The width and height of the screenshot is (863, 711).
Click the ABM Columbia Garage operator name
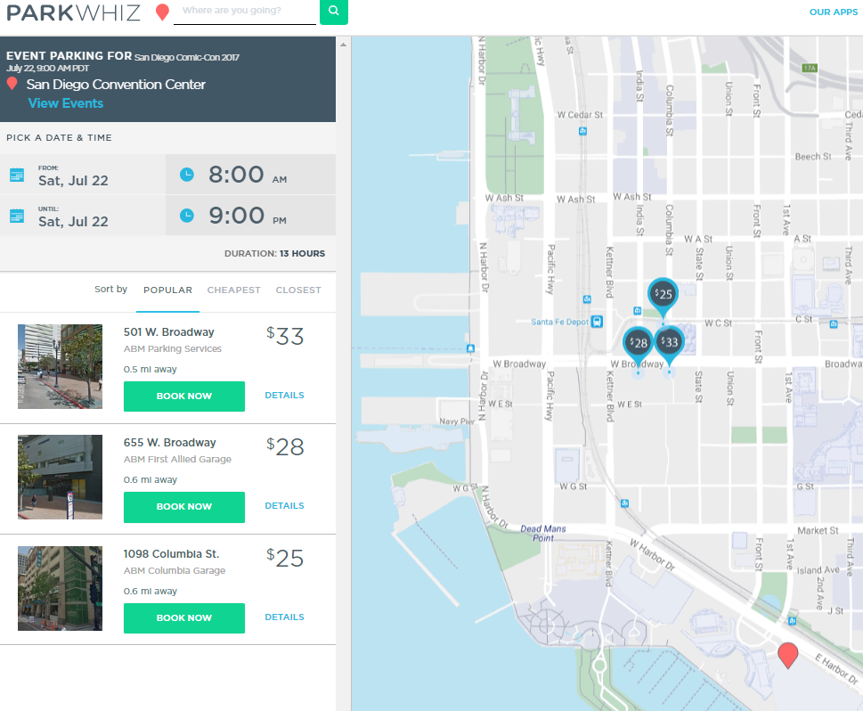175,570
